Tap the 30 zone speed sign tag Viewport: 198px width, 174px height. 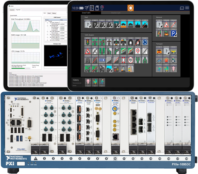(x=138, y=51)
